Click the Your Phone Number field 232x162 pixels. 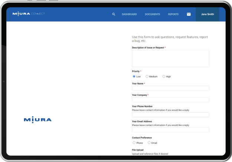click(170, 115)
